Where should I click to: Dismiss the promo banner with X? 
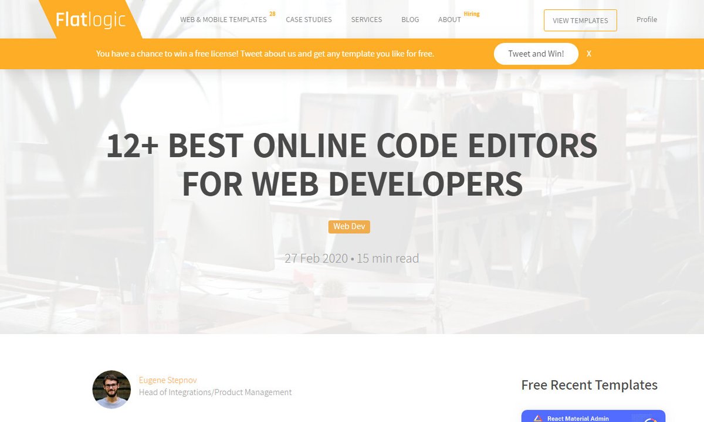point(589,53)
